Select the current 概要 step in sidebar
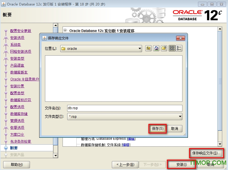Image resolution: width=228 pixels, height=170 pixels. tap(14, 148)
